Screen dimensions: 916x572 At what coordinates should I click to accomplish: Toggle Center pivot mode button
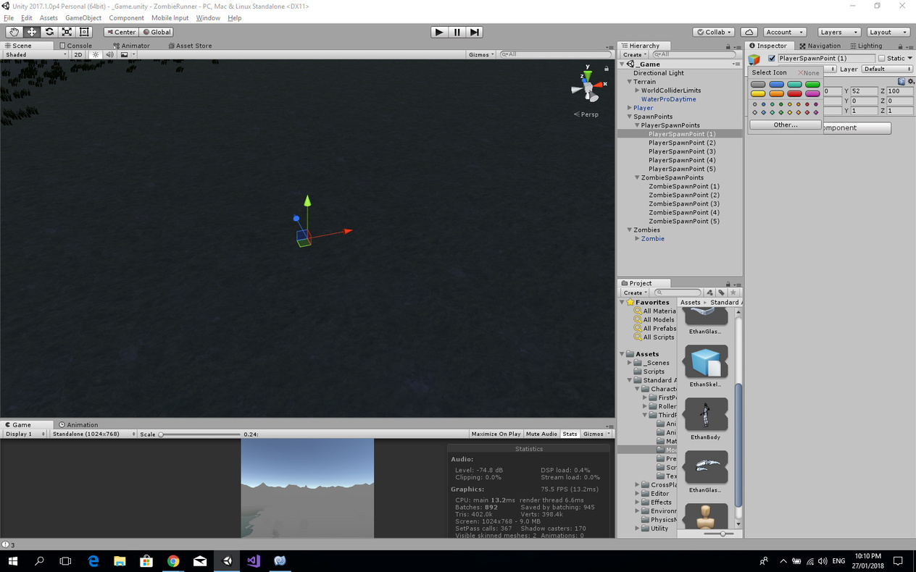click(x=121, y=32)
